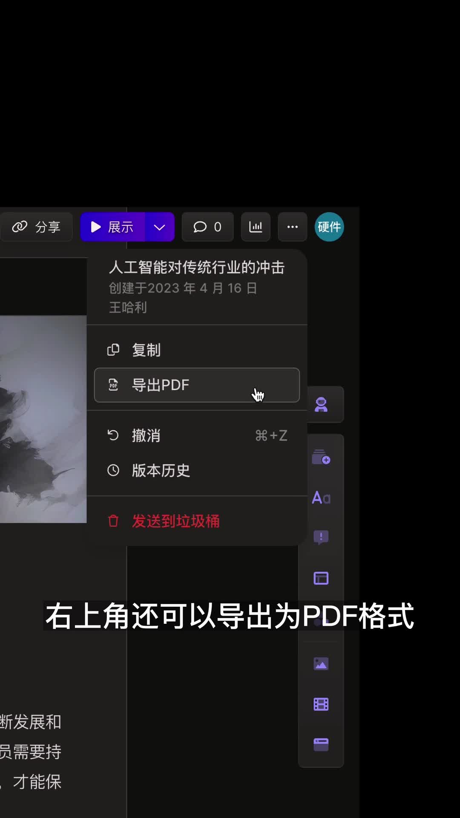Expand the dropdown arrow beside 展示
The width and height of the screenshot is (460, 818).
click(159, 227)
